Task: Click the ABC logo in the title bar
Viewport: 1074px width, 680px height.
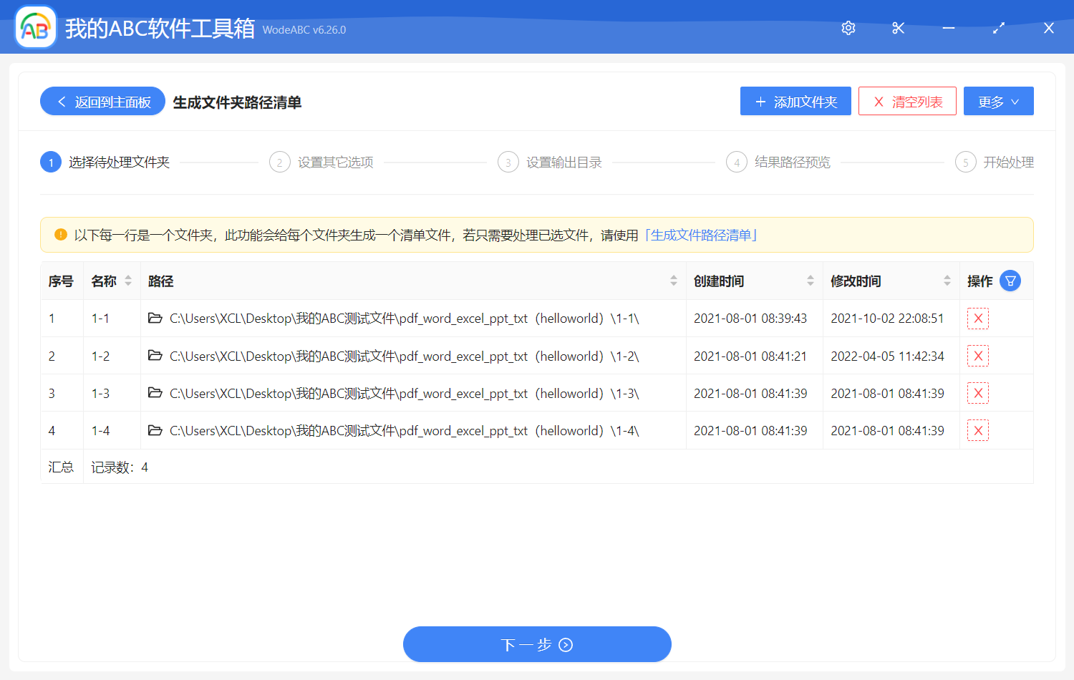Action: (35, 26)
